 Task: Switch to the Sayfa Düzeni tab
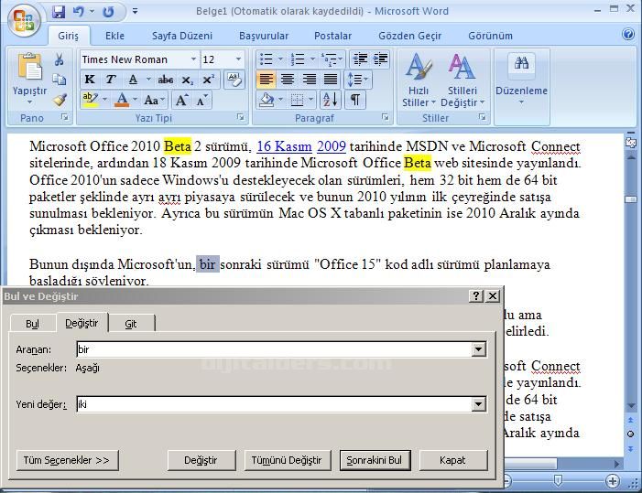click(x=182, y=36)
